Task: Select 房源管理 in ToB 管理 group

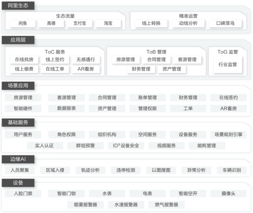Action: coord(126,60)
